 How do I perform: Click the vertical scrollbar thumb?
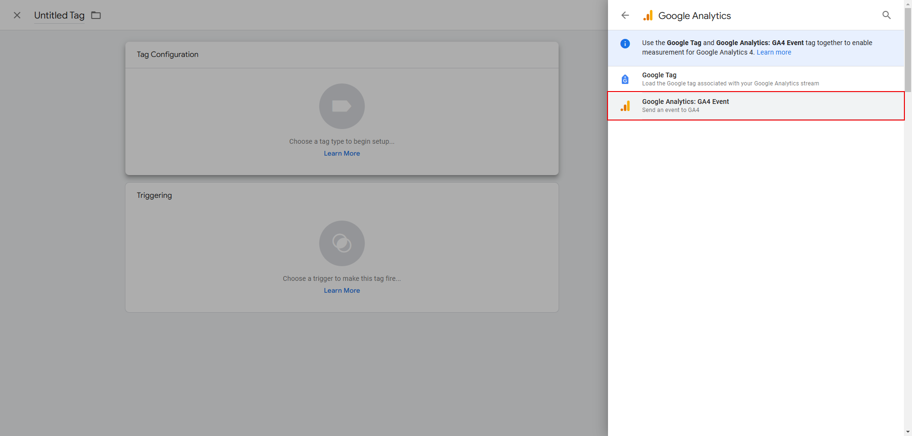click(x=908, y=49)
